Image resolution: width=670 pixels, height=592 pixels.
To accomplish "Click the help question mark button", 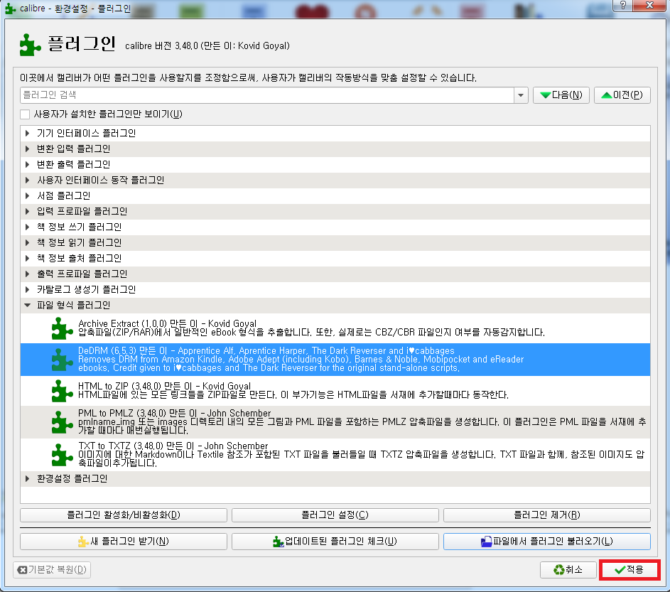I will click(x=623, y=5).
